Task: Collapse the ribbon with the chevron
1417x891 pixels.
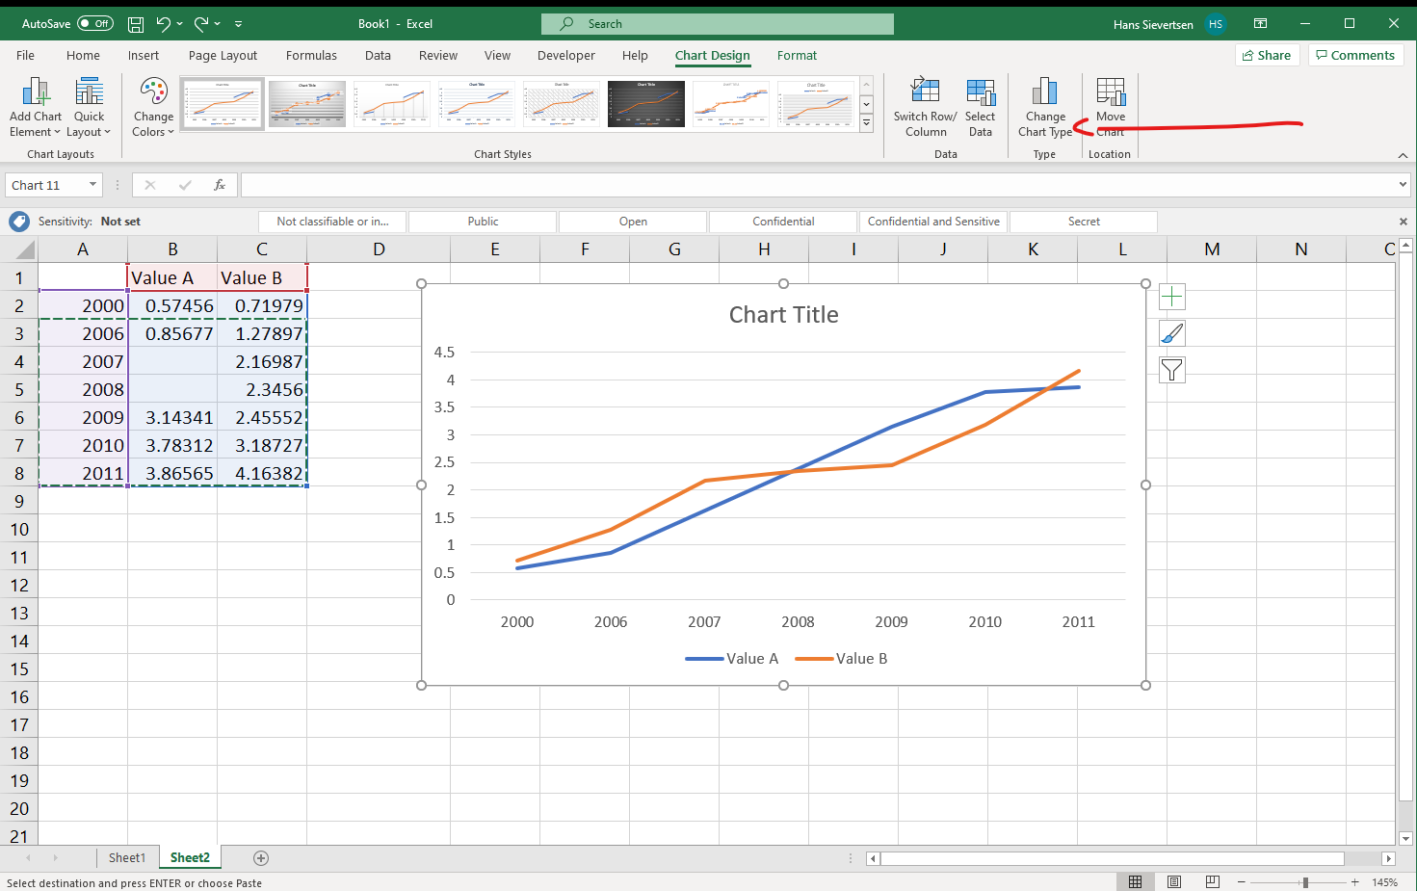Action: pyautogui.click(x=1403, y=155)
